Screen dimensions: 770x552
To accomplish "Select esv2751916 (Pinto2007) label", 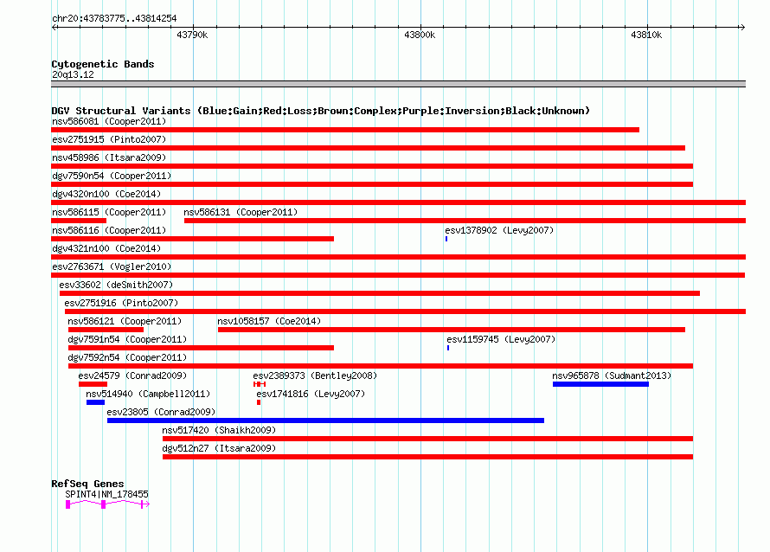I will pos(121,303).
